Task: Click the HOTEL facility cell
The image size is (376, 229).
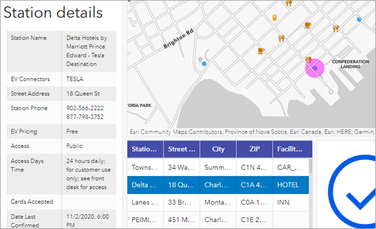Action: point(288,185)
